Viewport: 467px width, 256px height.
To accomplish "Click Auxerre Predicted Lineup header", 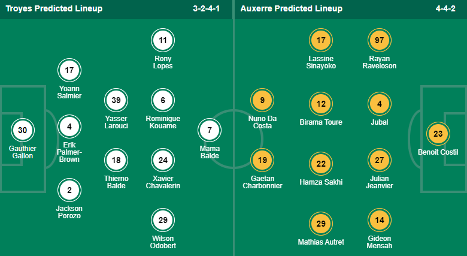I will click(x=292, y=8).
